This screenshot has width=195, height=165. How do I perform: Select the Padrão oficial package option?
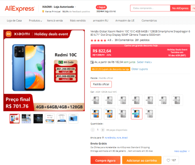click(x=101, y=84)
